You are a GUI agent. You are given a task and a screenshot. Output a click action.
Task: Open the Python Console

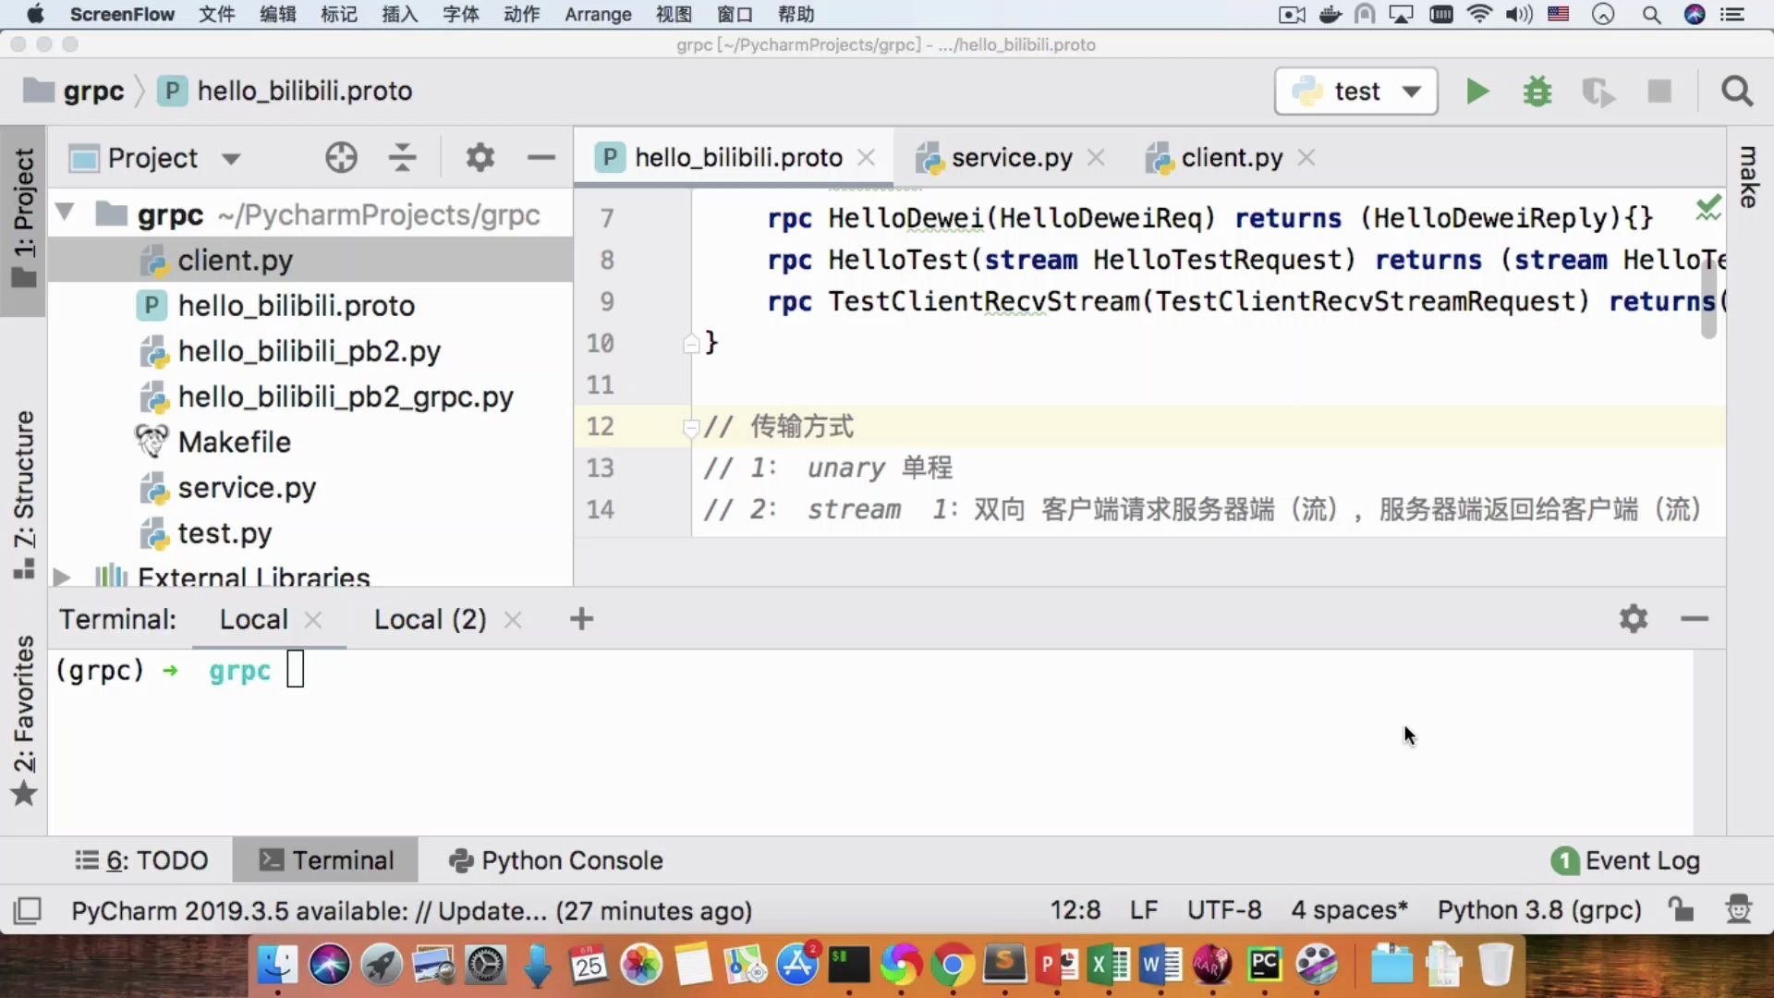click(554, 859)
